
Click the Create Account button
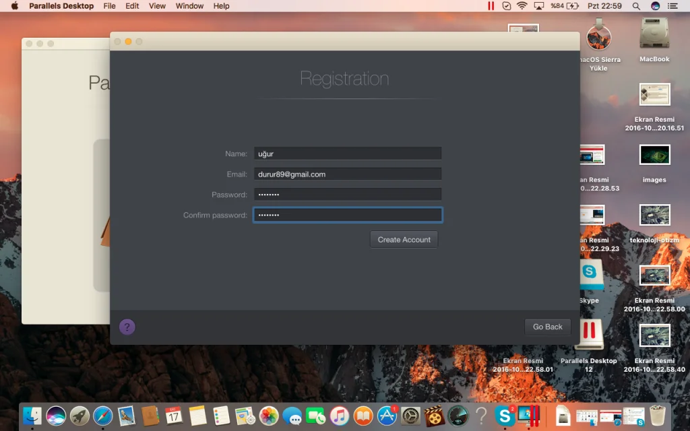pyautogui.click(x=404, y=240)
